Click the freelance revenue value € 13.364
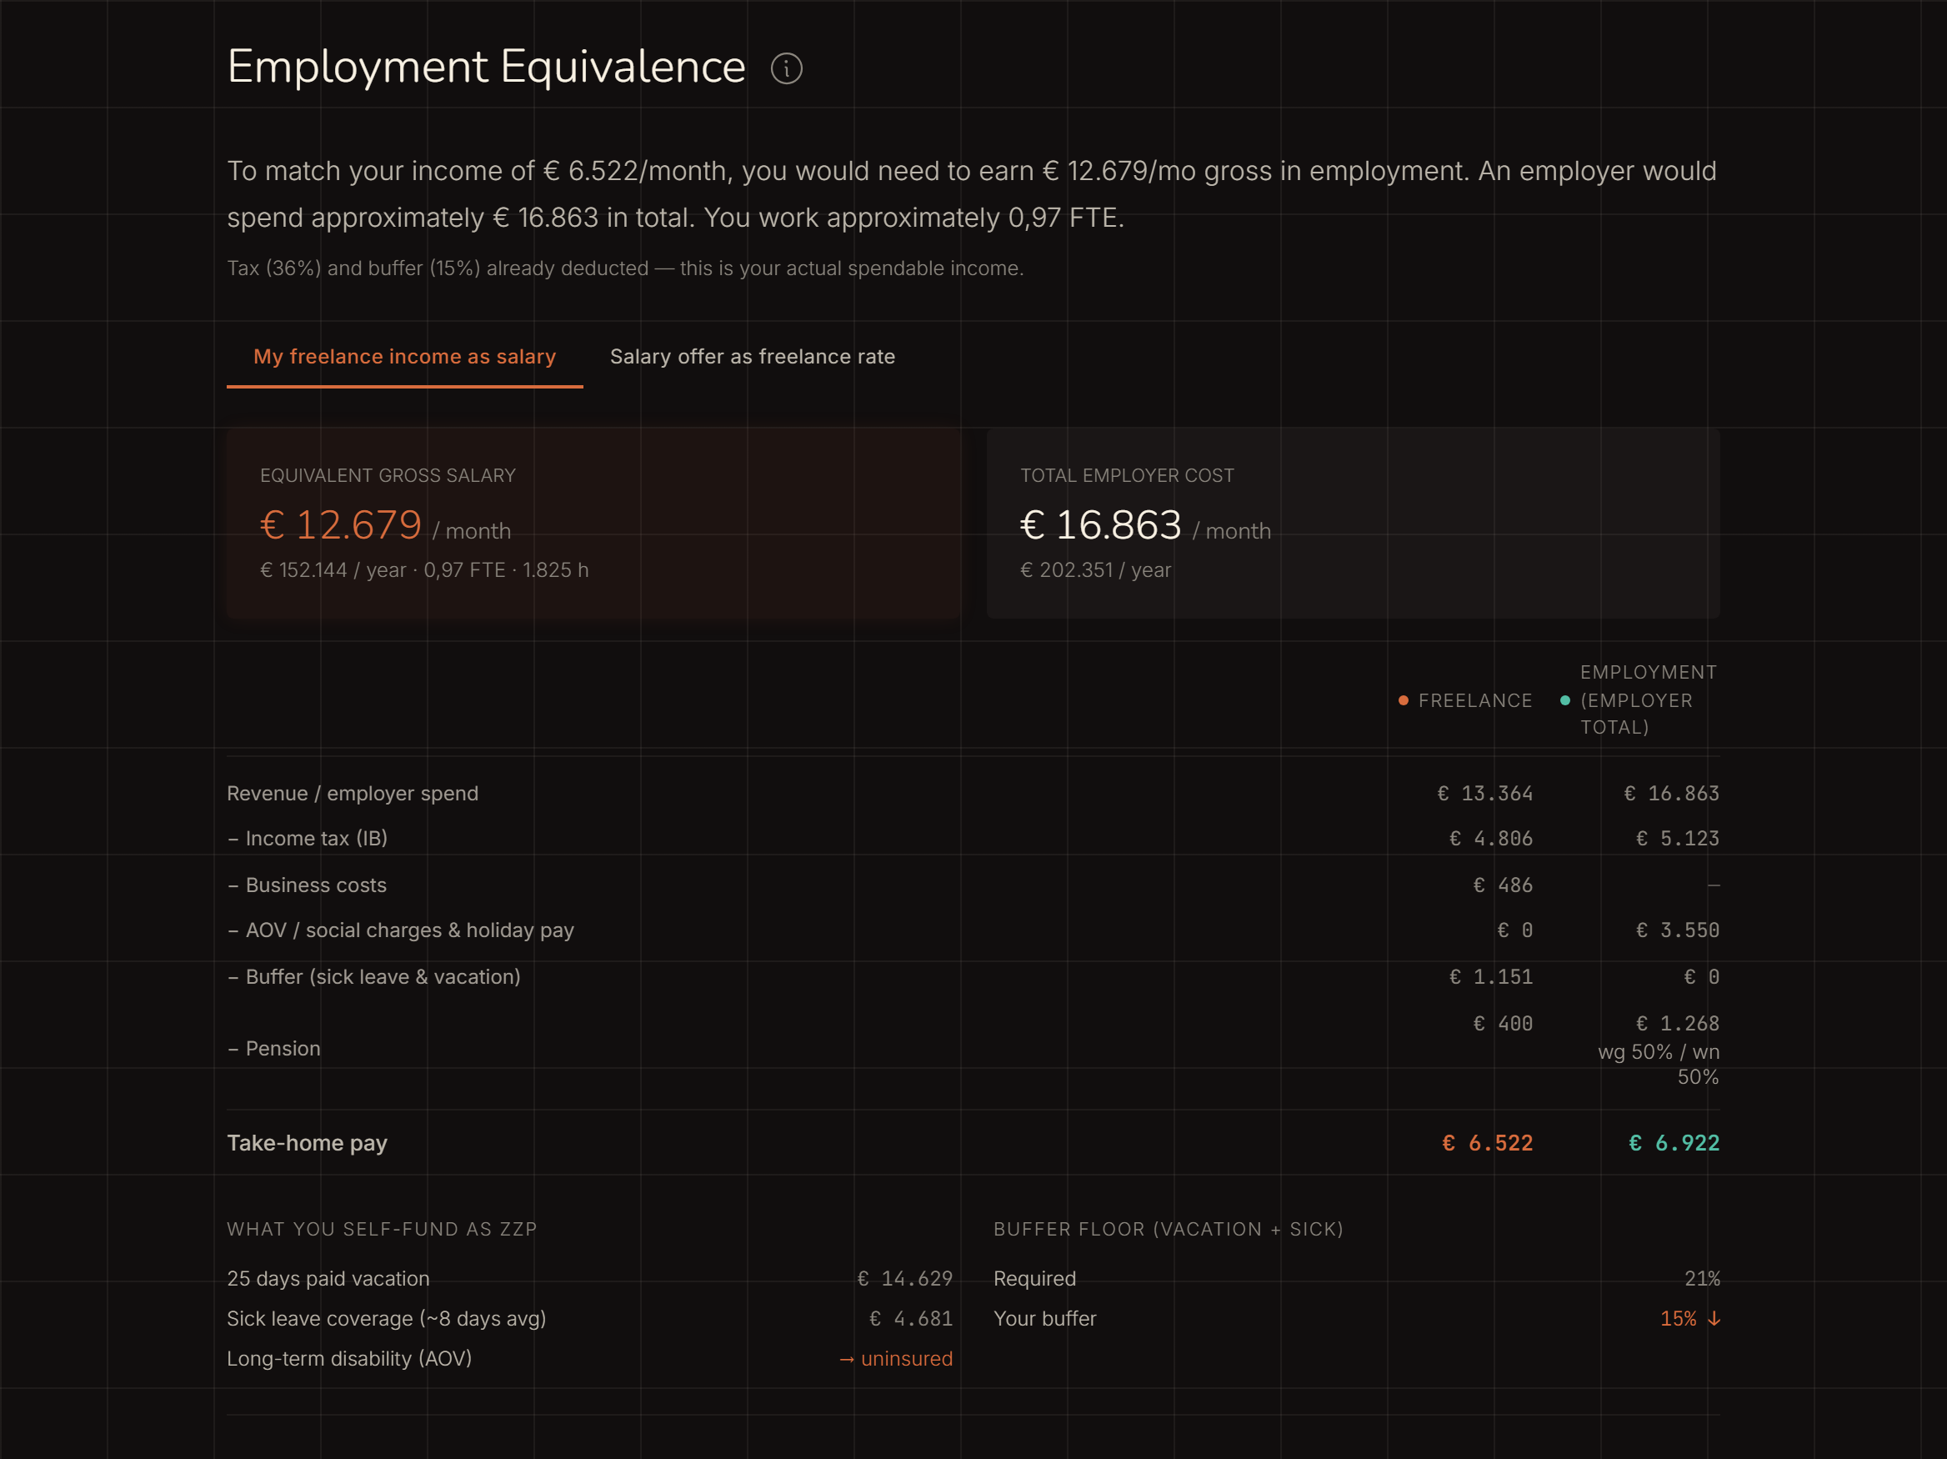 click(1485, 794)
